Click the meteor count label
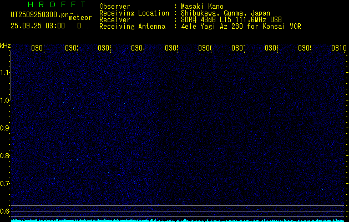This screenshot has width=349, height=222. pyautogui.click(x=80, y=18)
